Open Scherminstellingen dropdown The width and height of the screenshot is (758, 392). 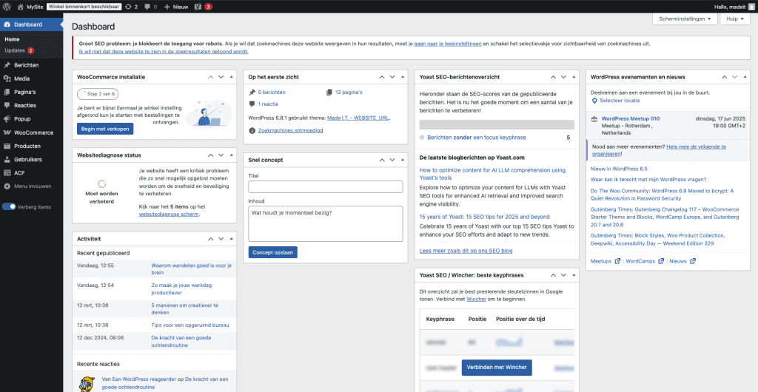[685, 18]
